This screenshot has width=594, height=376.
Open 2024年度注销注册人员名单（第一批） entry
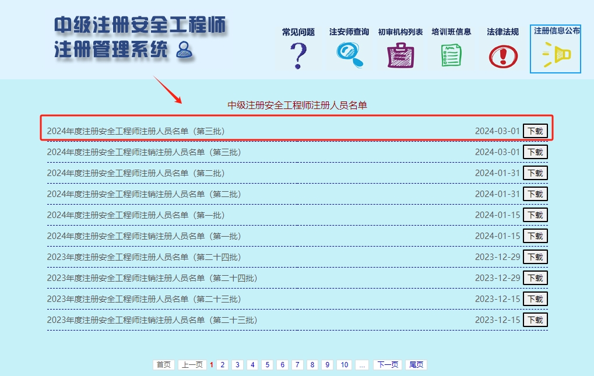[144, 236]
